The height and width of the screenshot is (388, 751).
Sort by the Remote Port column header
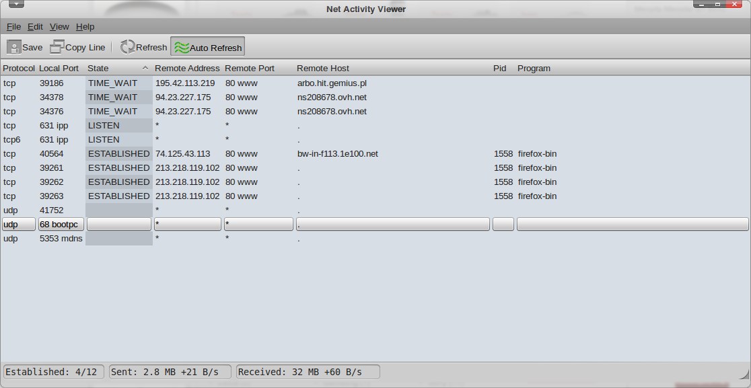(258, 68)
